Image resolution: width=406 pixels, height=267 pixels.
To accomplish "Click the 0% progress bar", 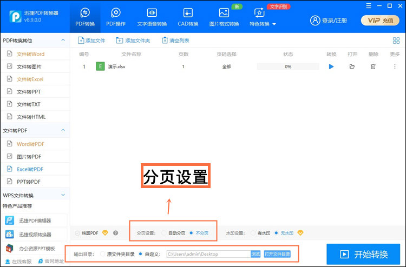I will (x=288, y=66).
